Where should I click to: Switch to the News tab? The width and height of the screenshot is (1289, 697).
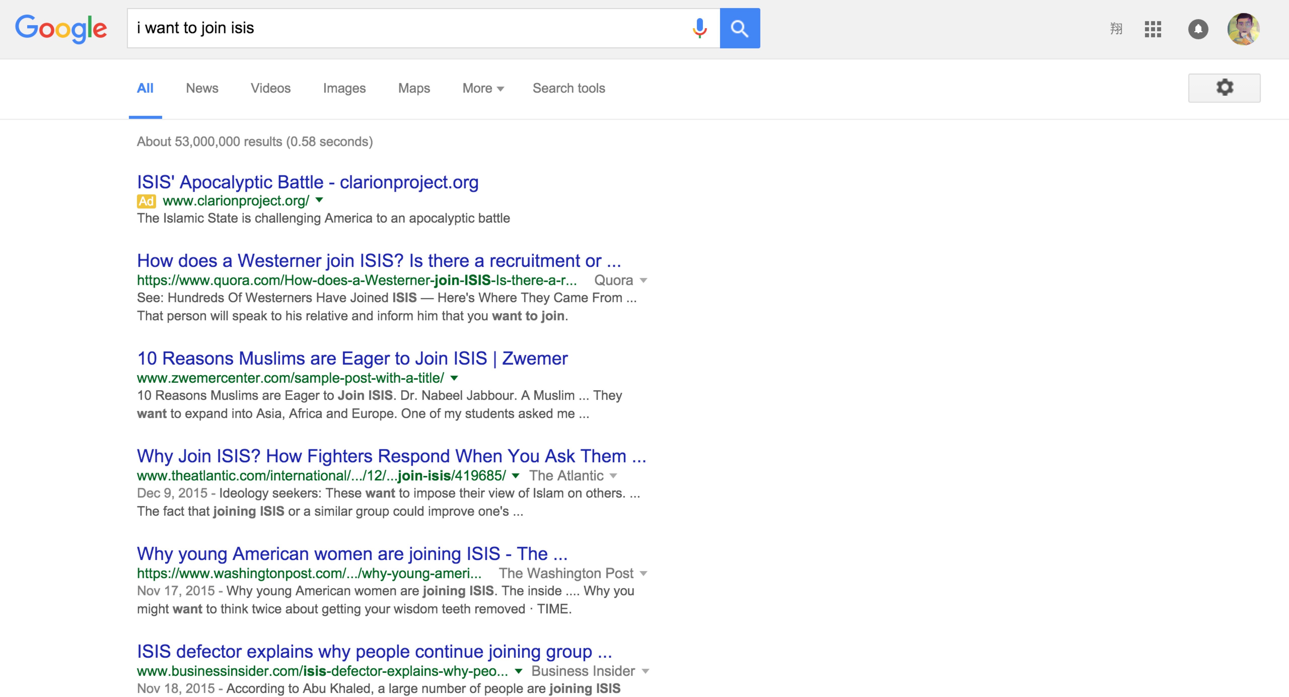click(x=202, y=88)
